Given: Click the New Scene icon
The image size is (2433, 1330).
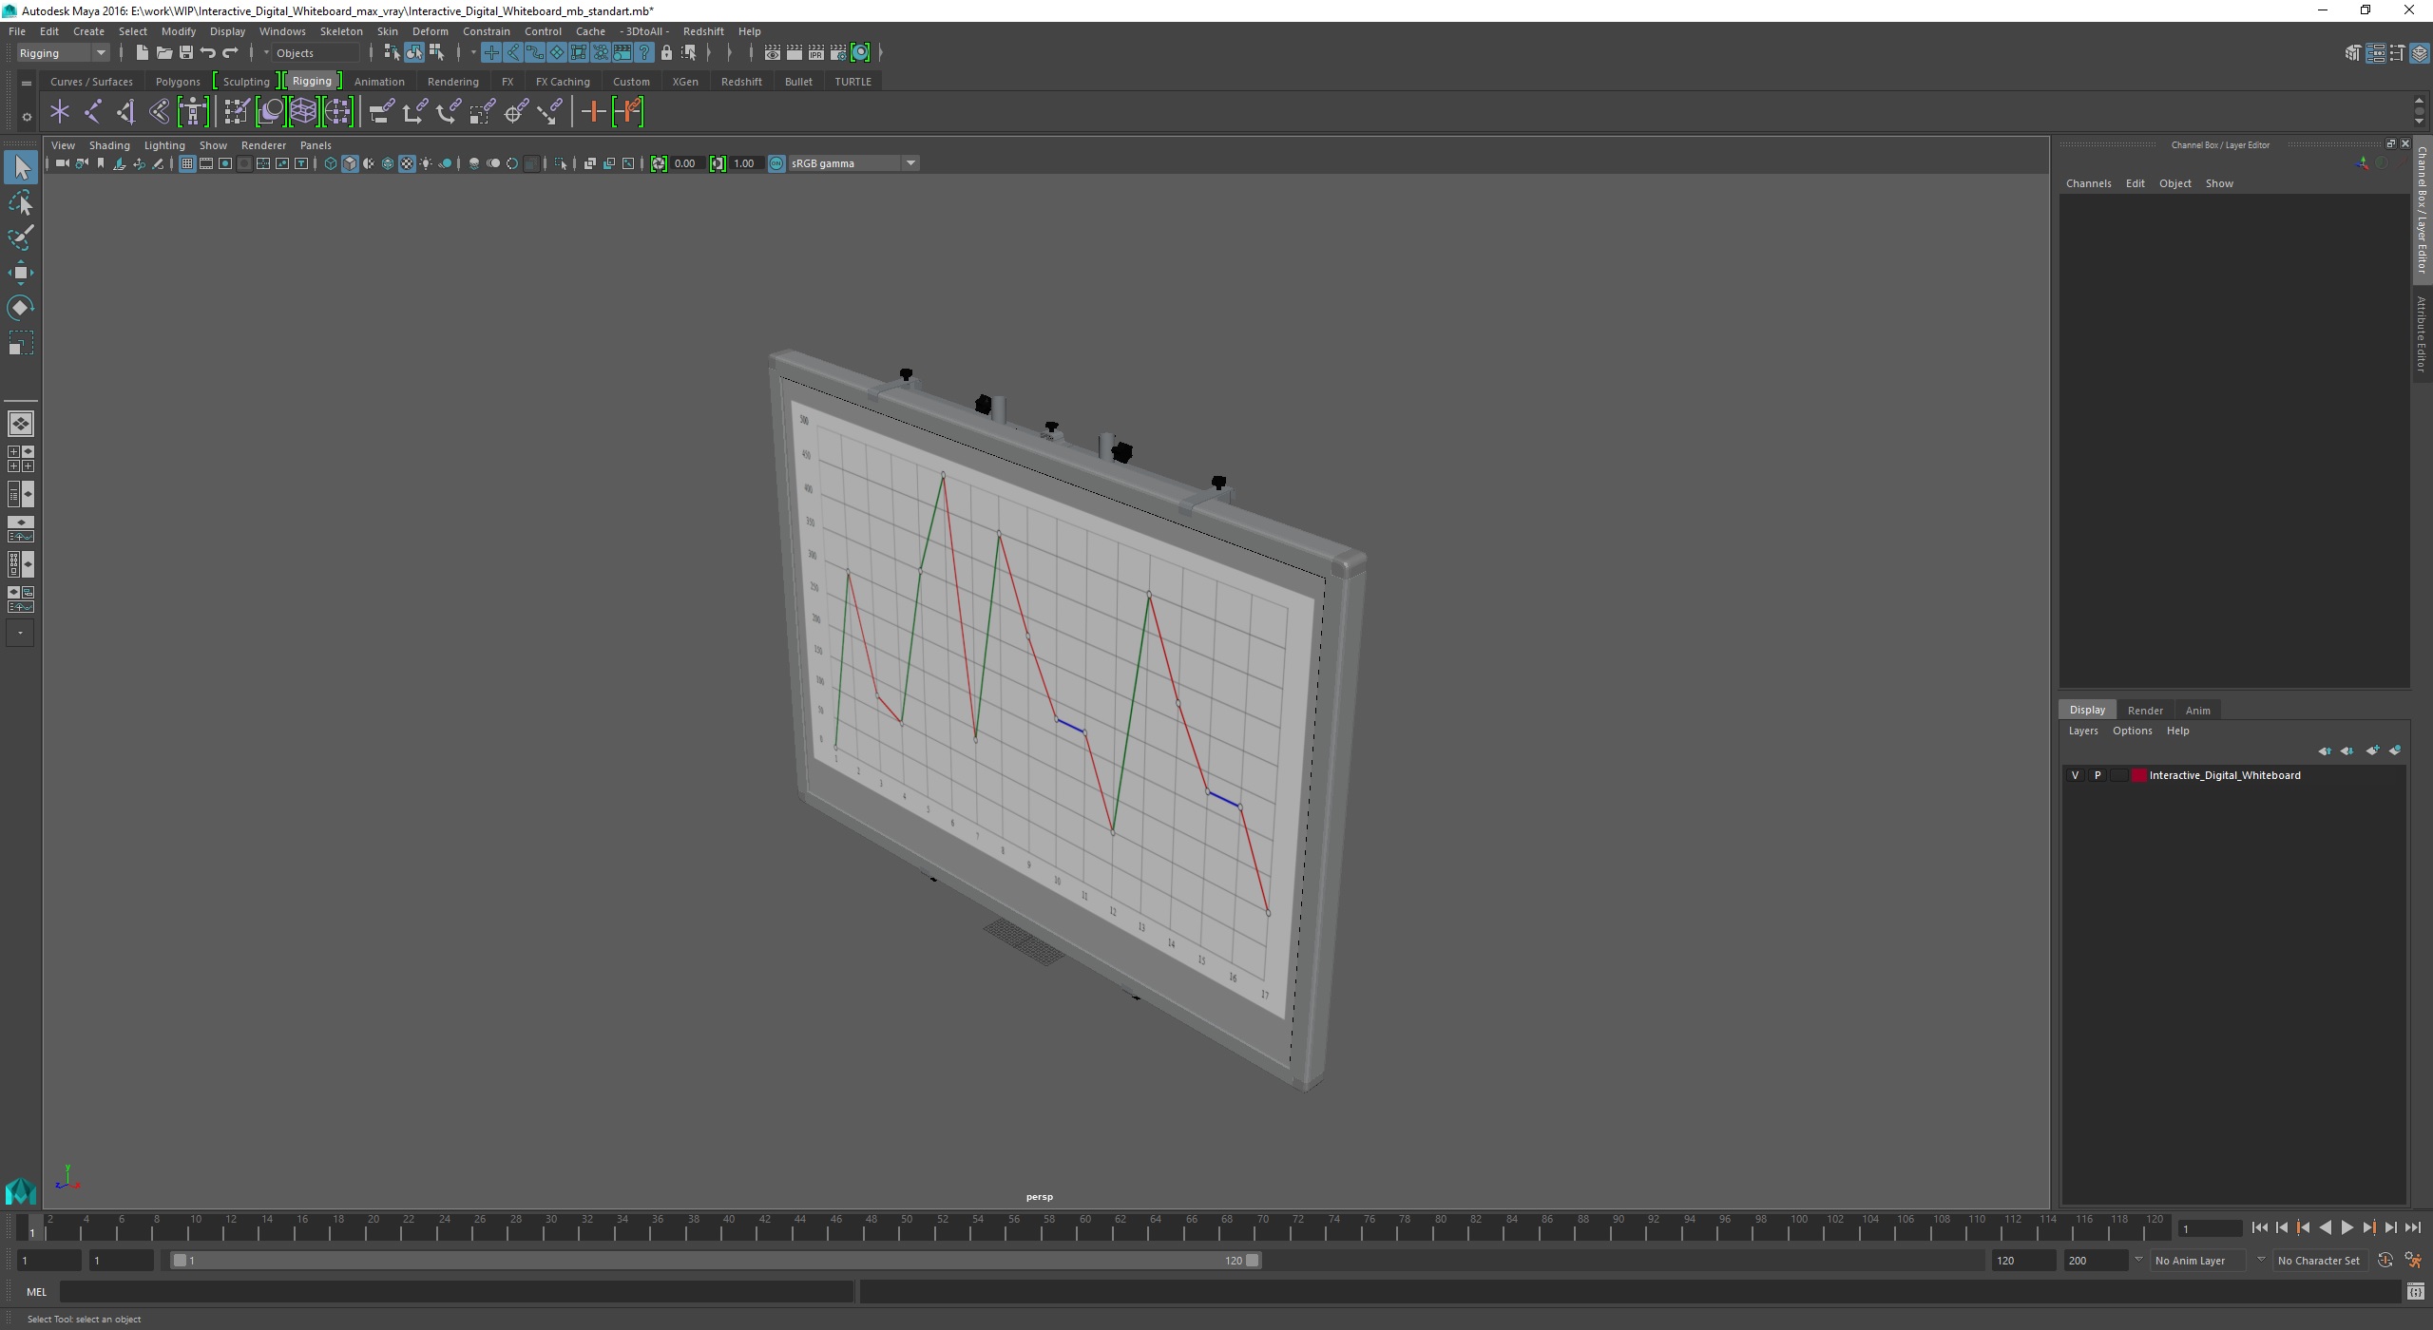Looking at the screenshot, I should tap(142, 53).
